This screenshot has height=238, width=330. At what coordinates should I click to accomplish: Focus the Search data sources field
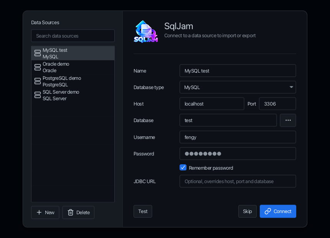[x=73, y=36]
